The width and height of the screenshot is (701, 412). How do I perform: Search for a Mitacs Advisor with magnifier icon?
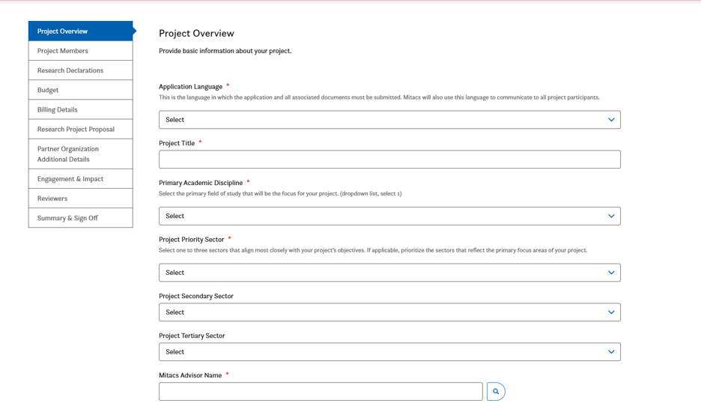click(x=496, y=392)
